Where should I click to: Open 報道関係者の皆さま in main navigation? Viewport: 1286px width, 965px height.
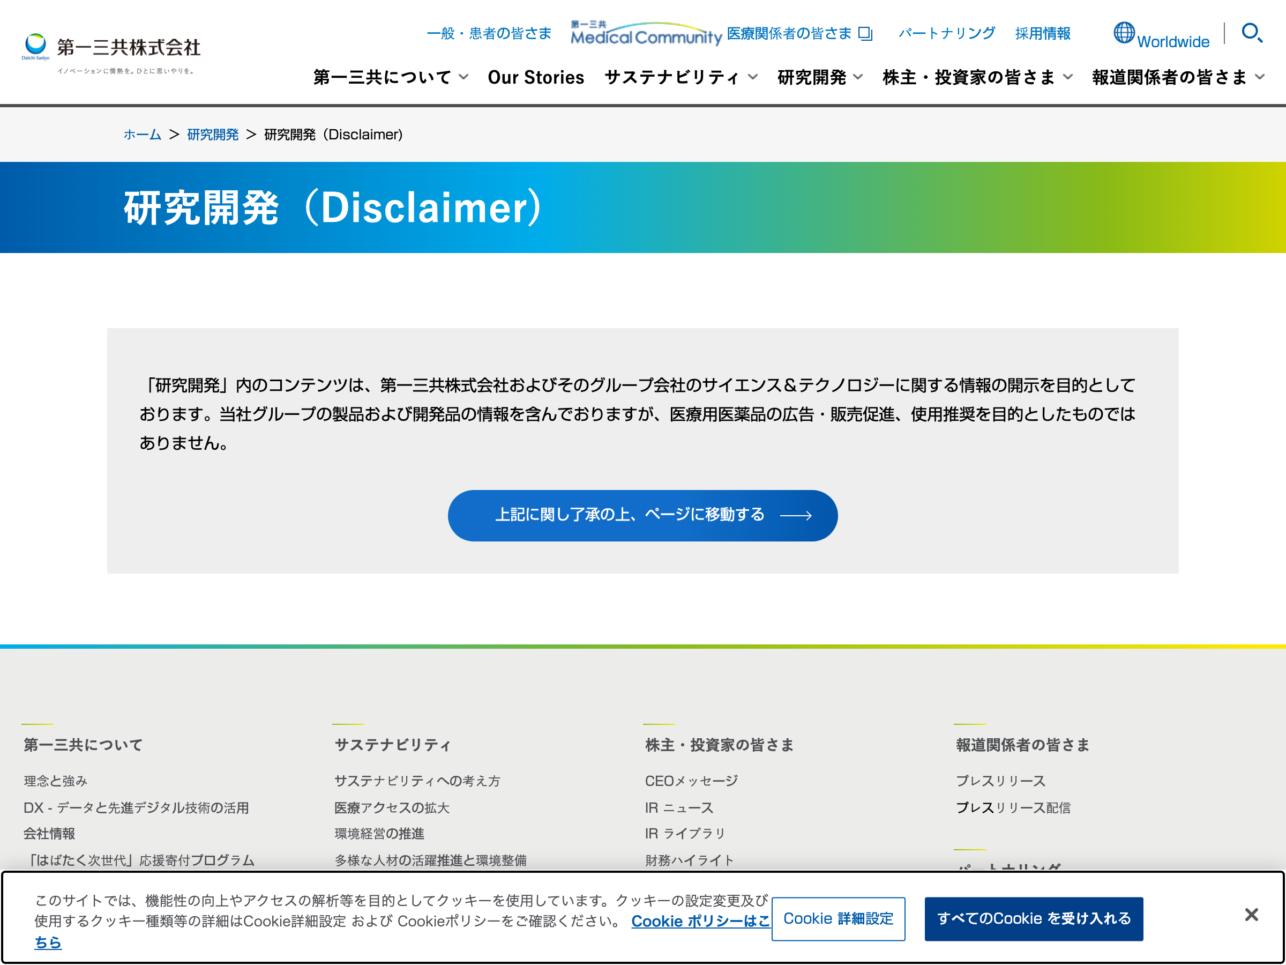1169,77
